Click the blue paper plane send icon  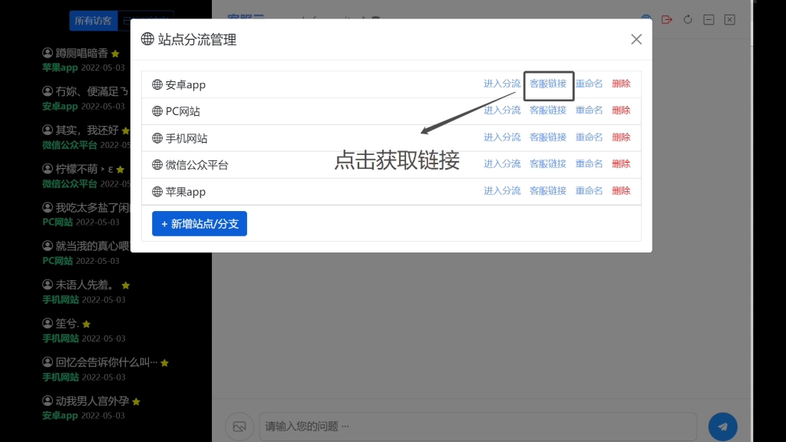click(722, 426)
